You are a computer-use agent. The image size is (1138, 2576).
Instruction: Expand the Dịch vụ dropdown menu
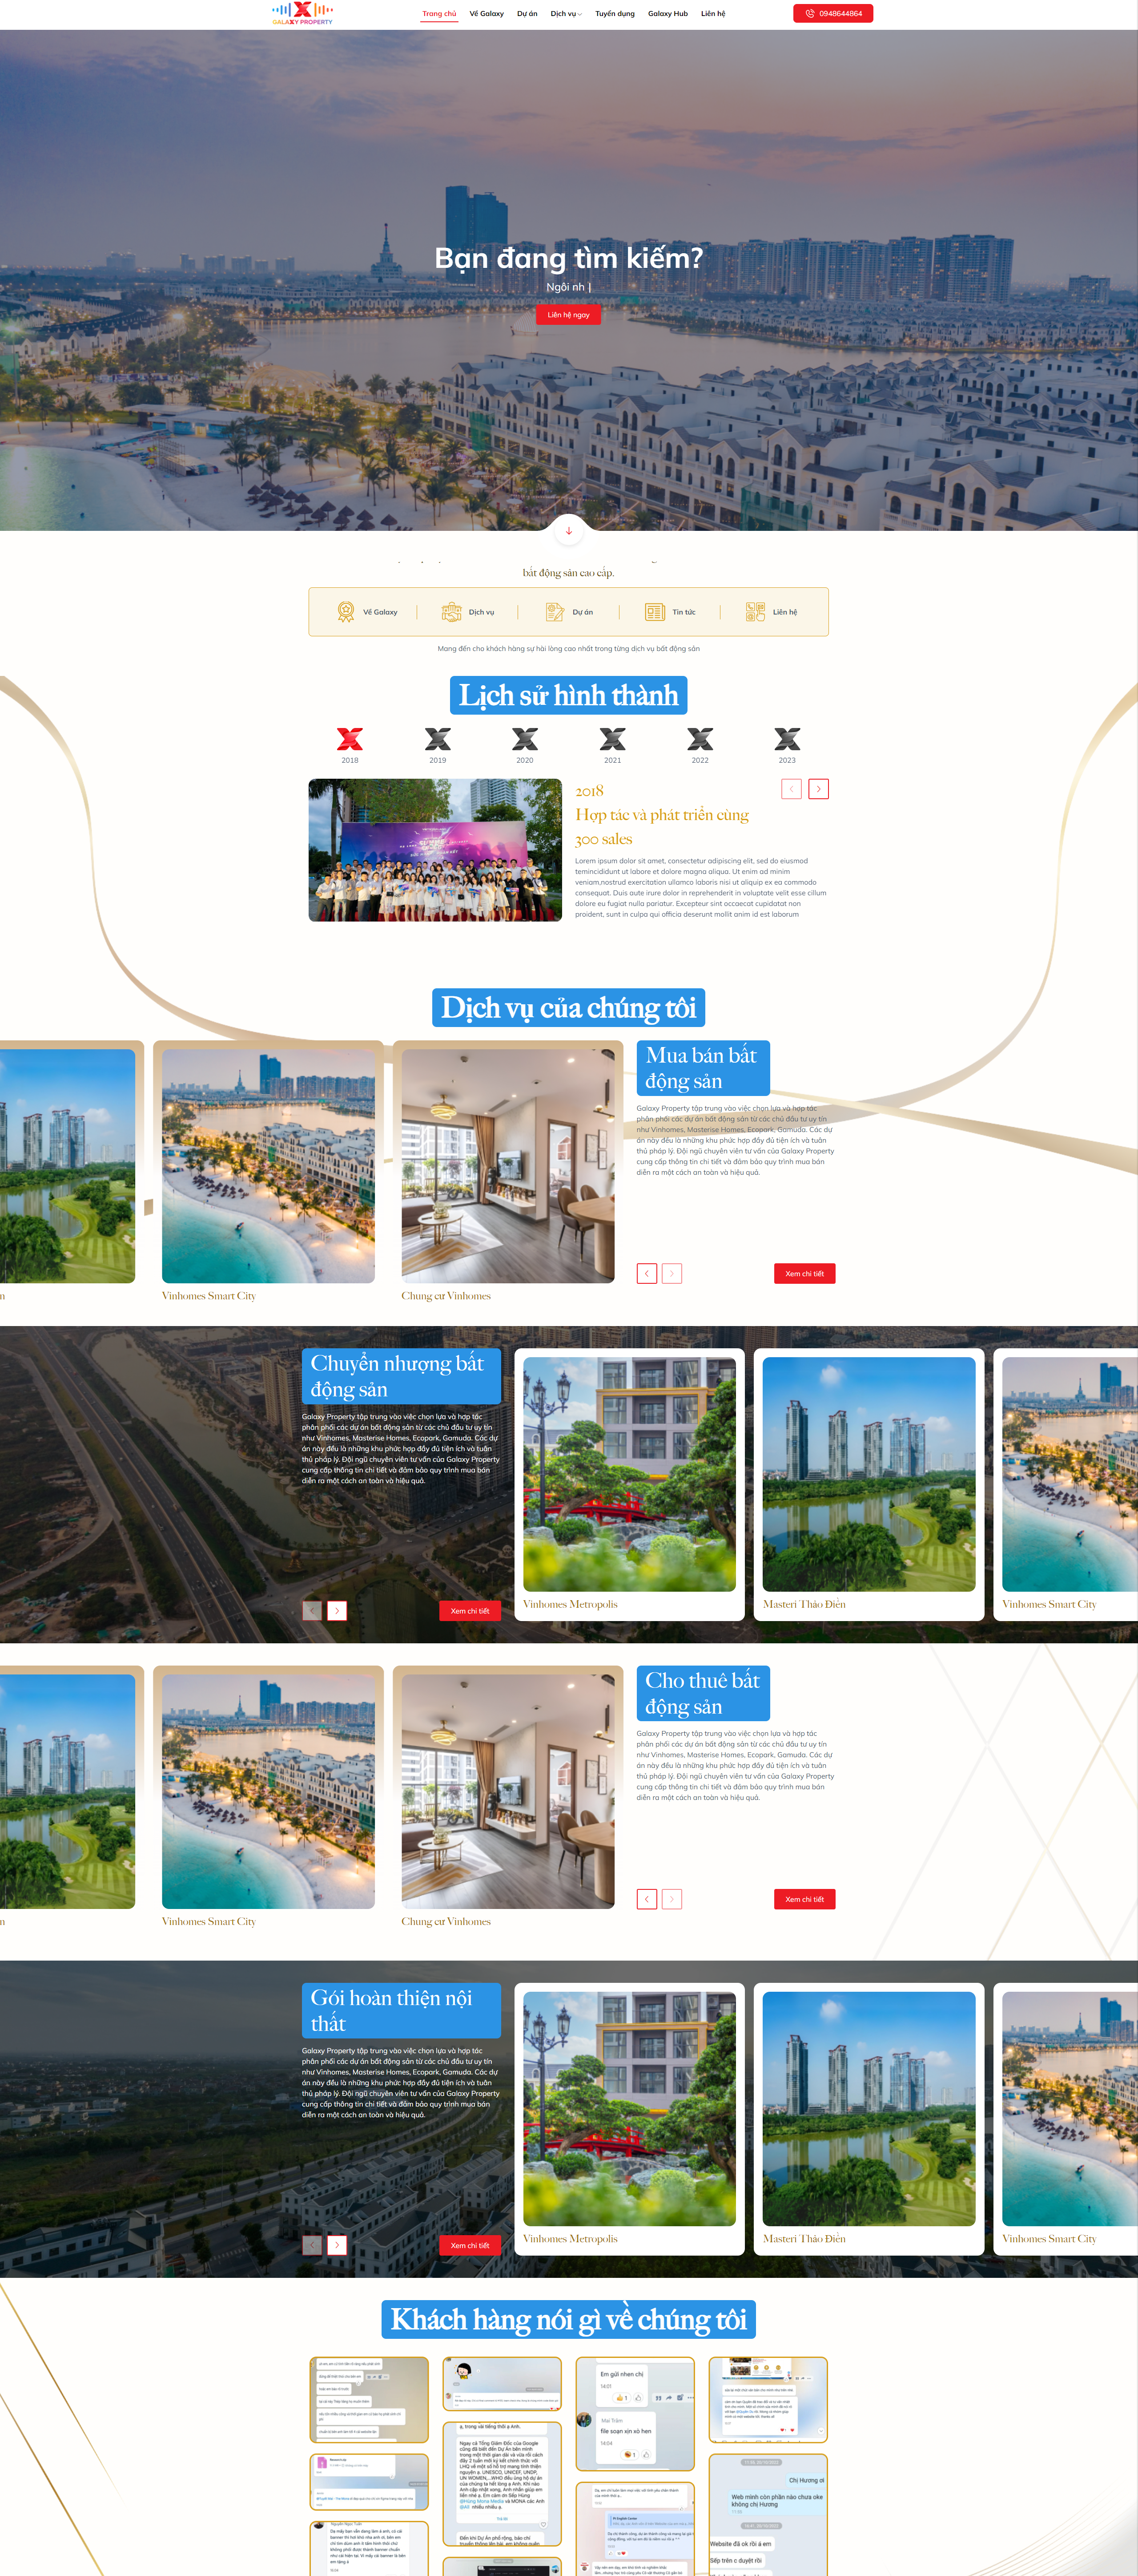pos(566,14)
